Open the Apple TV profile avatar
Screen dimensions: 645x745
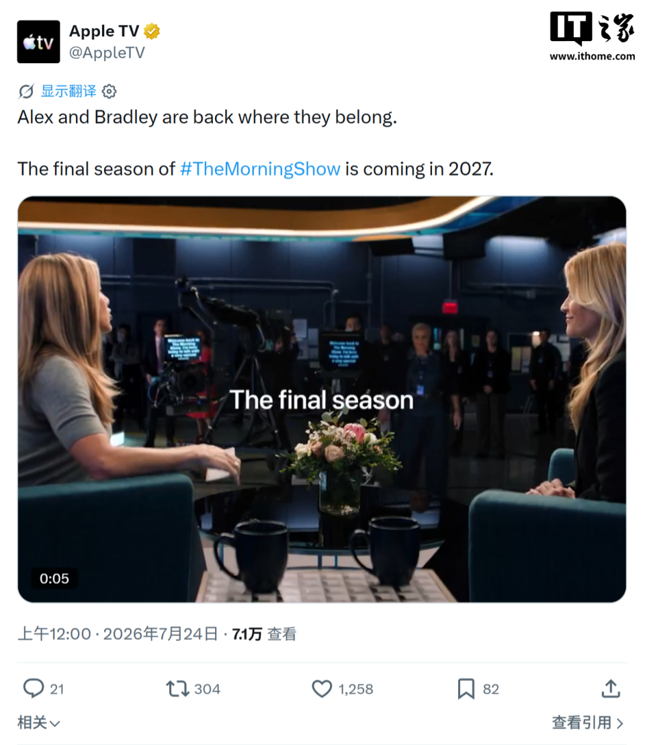click(x=38, y=42)
